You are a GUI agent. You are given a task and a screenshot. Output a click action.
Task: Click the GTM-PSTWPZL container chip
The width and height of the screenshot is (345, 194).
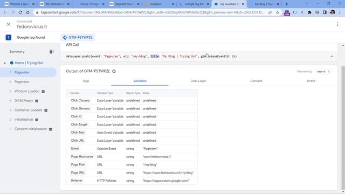click(x=78, y=37)
